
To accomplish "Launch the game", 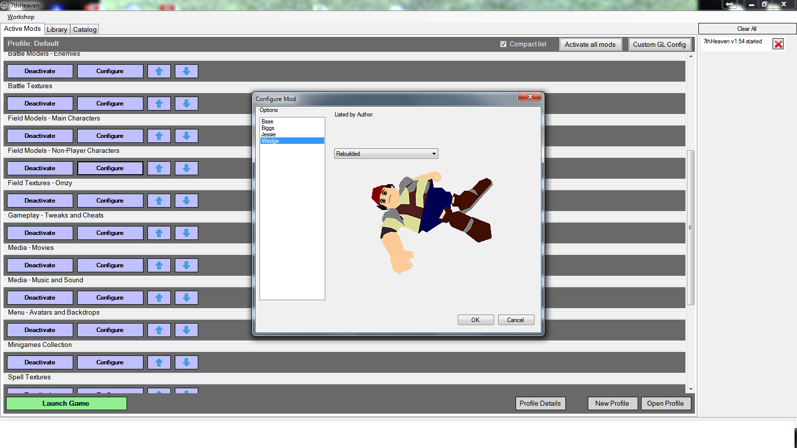I will 66,403.
